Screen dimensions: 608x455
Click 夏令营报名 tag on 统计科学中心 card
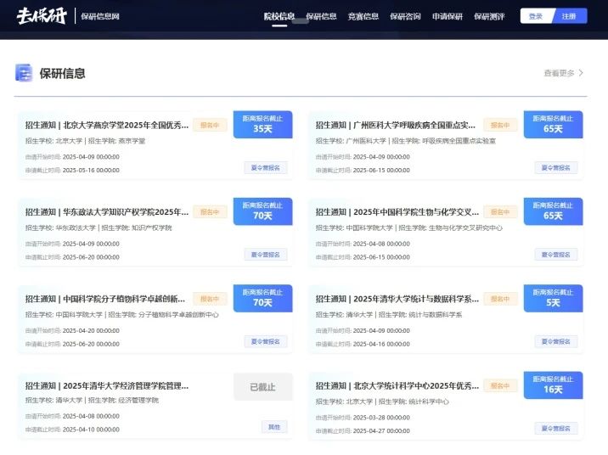pyautogui.click(x=556, y=428)
